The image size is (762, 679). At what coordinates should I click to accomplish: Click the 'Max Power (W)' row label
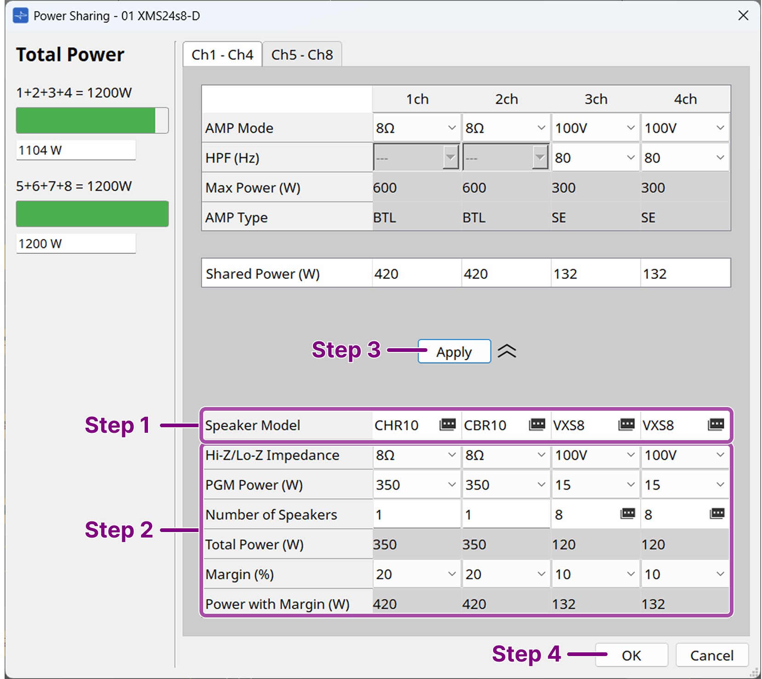click(253, 187)
